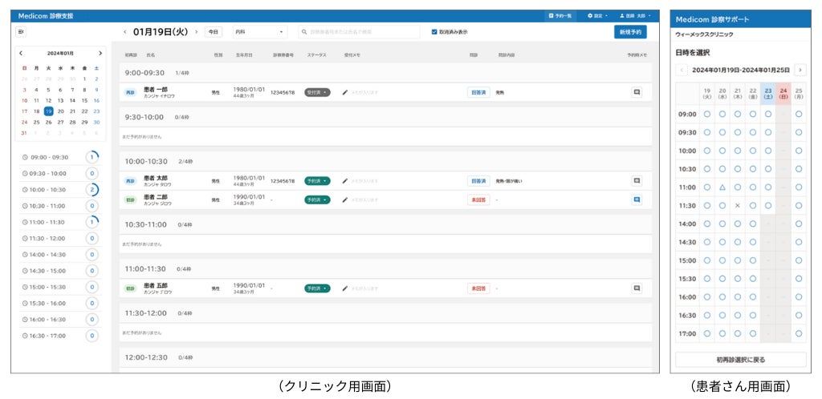
Task: Open 予約済 status dropdown for 患者 太郎
Action: [x=317, y=181]
